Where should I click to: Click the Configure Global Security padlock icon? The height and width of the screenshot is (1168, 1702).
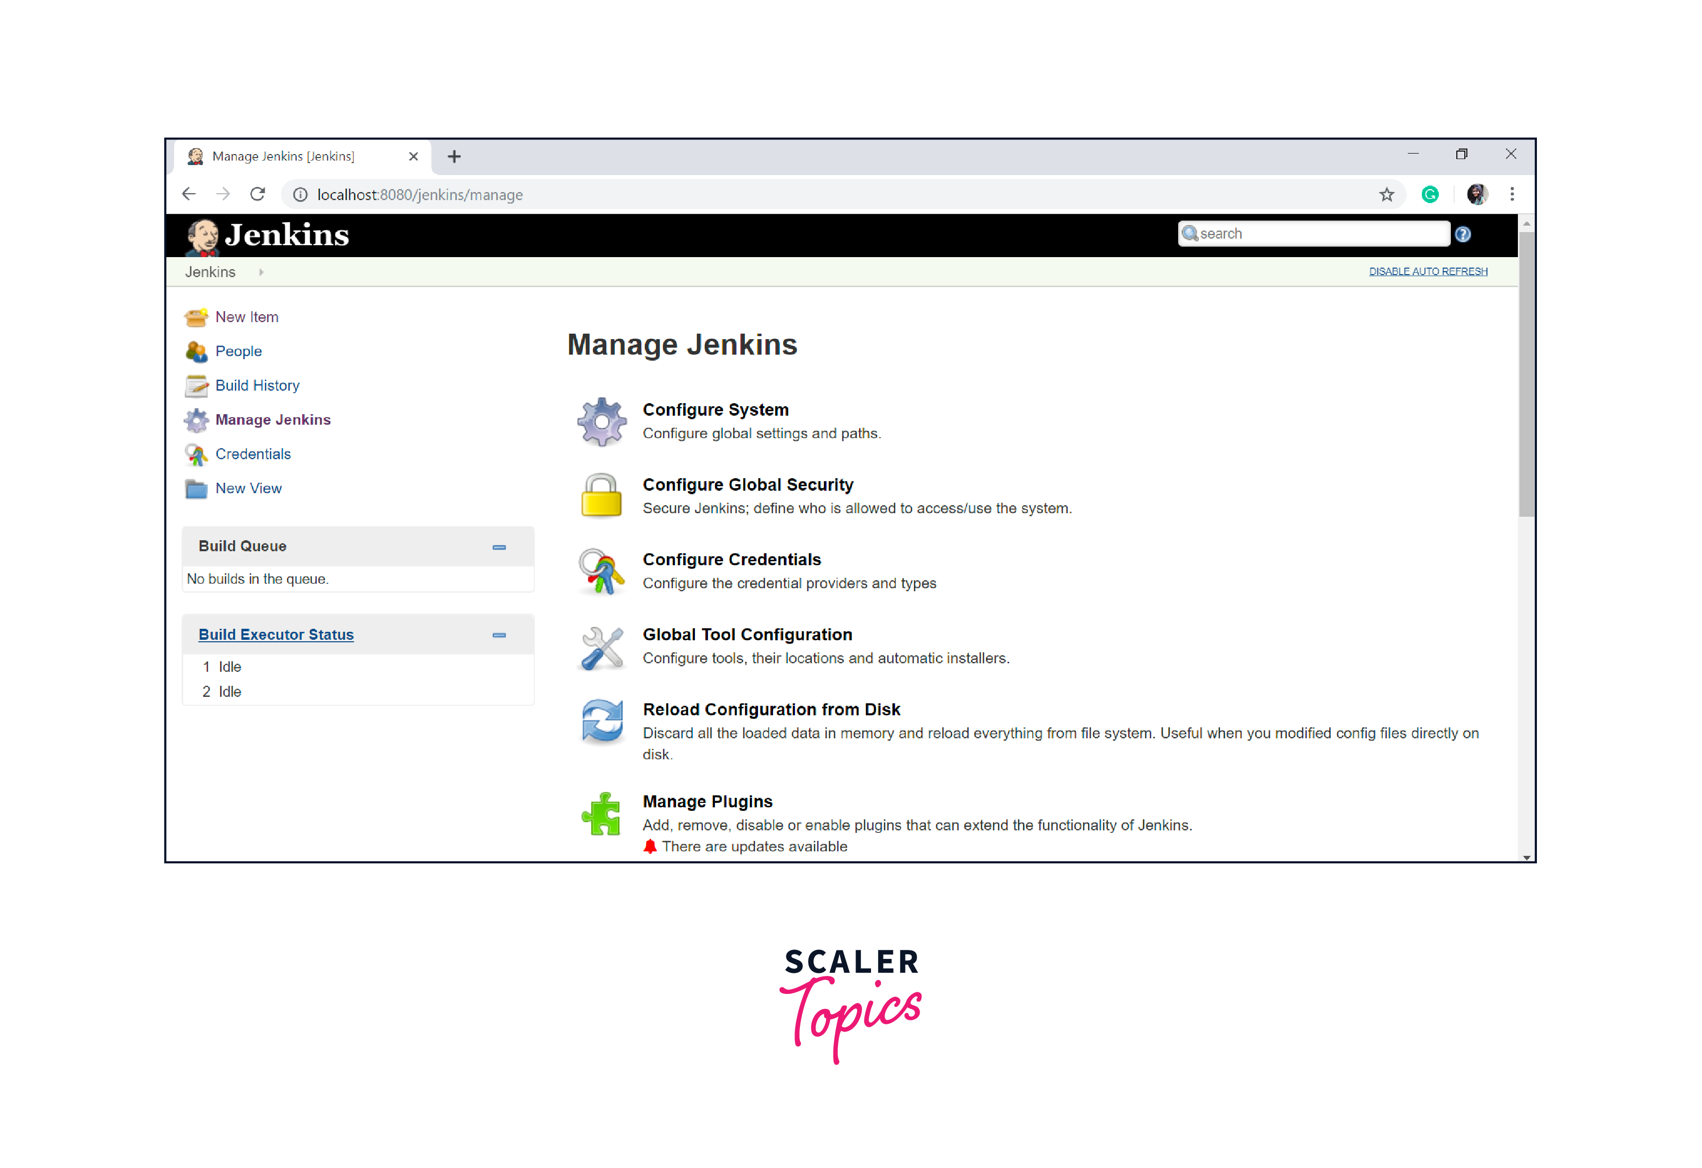[601, 496]
